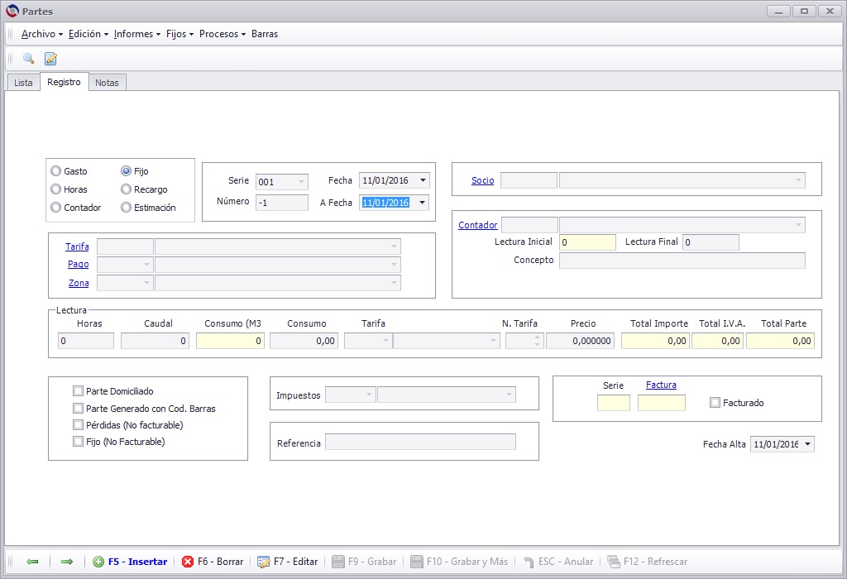This screenshot has width=847, height=579.
Task: Go to previous record with left arrow
Action: click(32, 562)
